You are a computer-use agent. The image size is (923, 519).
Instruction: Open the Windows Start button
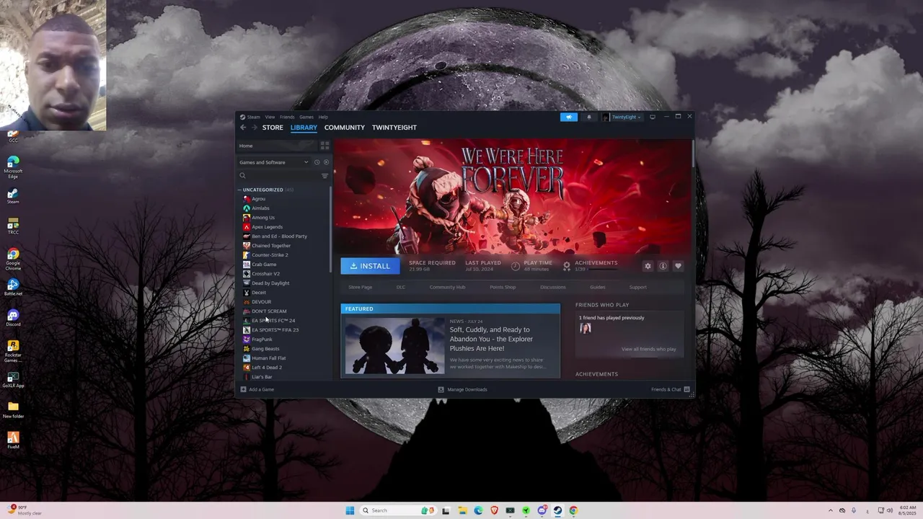click(x=350, y=510)
